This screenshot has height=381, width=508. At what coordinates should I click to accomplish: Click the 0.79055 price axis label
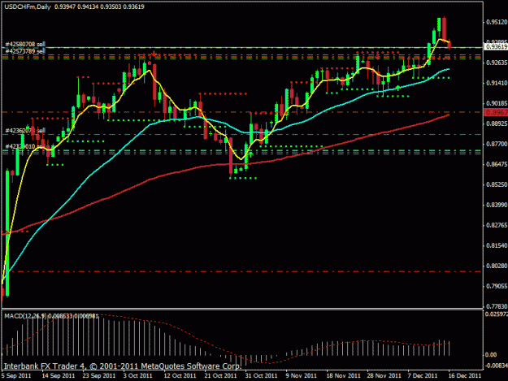(x=497, y=286)
